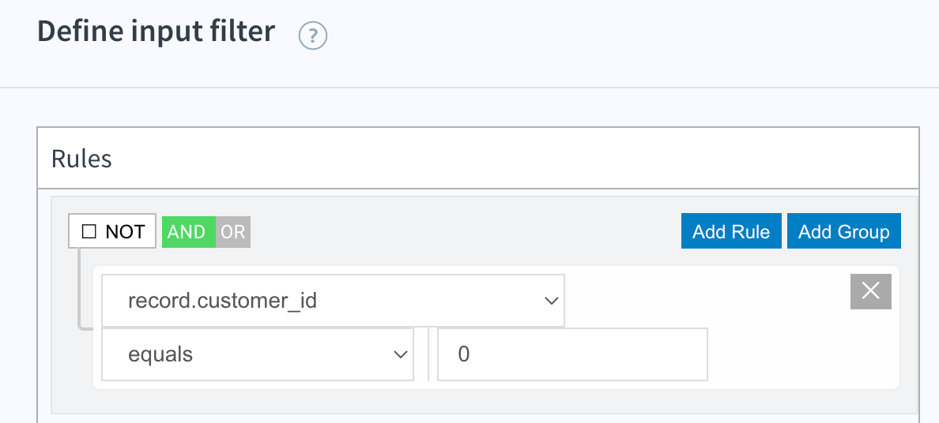Open the equals operator dropdown
The image size is (939, 423).
pyautogui.click(x=258, y=354)
